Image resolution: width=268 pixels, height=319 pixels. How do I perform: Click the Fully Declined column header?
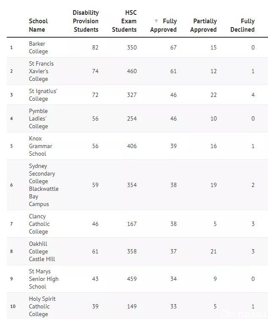tap(242, 25)
